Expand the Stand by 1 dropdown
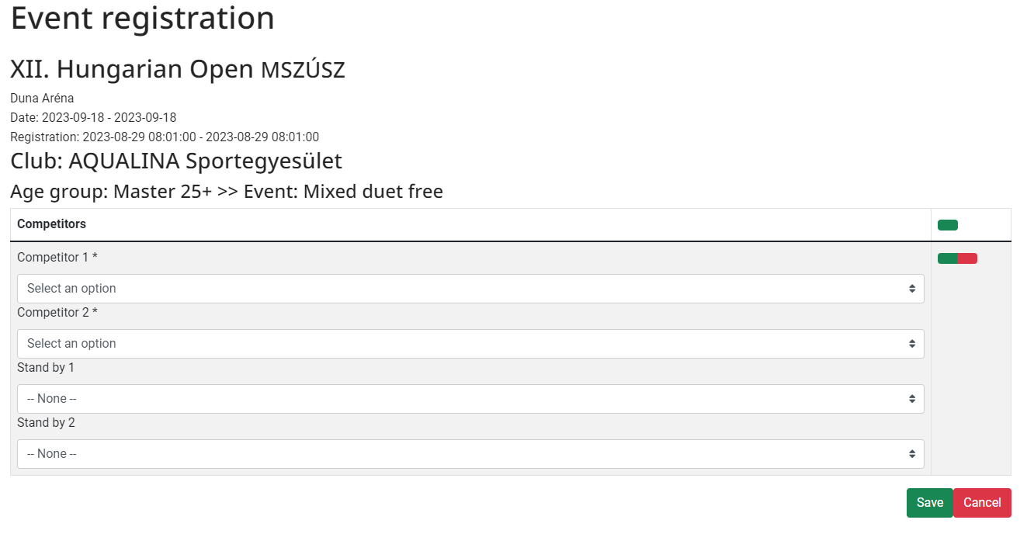 [470, 399]
